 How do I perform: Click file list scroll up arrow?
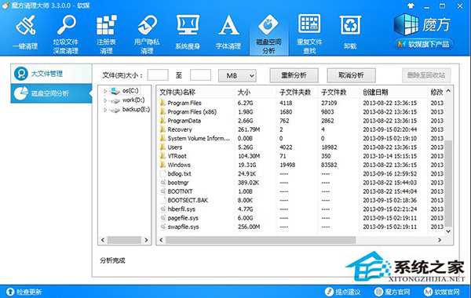[x=448, y=91]
